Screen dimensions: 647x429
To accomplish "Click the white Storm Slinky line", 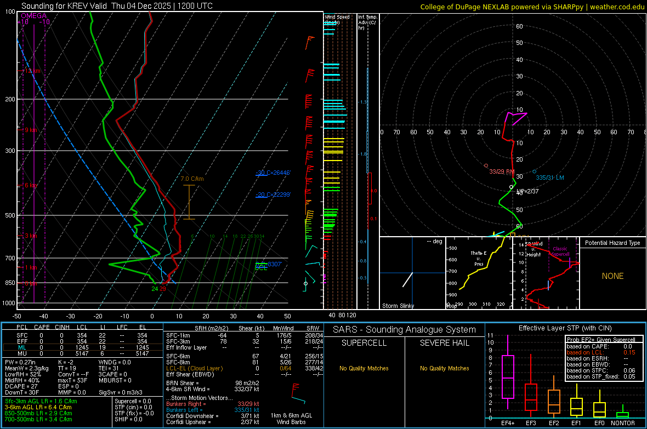I will pos(407,279).
